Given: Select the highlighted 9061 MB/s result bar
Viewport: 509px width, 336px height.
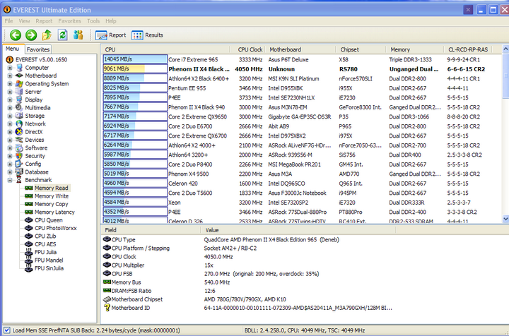Looking at the screenshot, I should (x=135, y=68).
